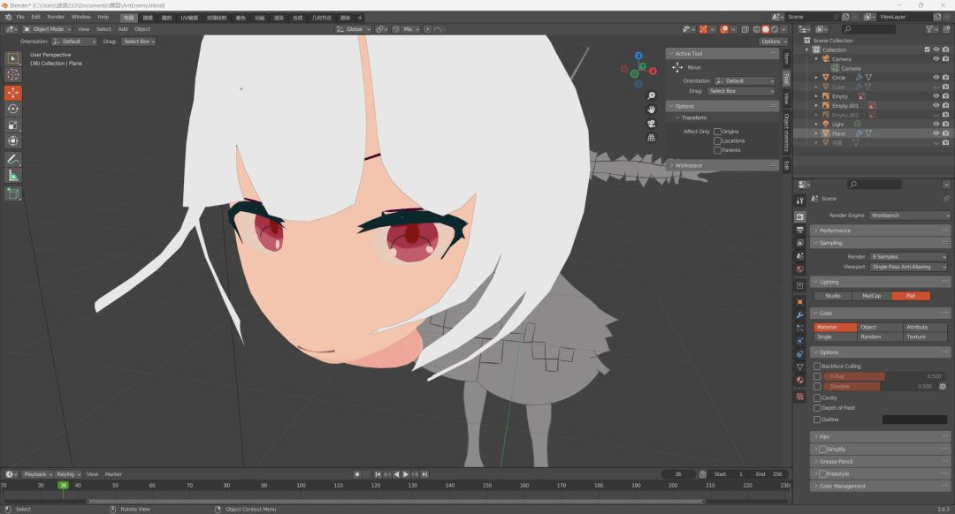Select Studio lighting button
The image size is (955, 514).
pyautogui.click(x=833, y=296)
